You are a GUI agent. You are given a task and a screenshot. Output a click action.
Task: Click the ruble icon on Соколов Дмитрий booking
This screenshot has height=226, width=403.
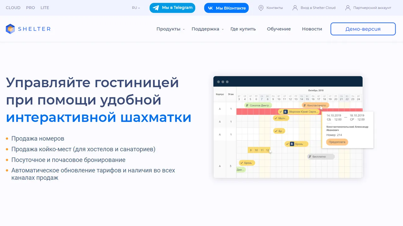[x=247, y=105]
